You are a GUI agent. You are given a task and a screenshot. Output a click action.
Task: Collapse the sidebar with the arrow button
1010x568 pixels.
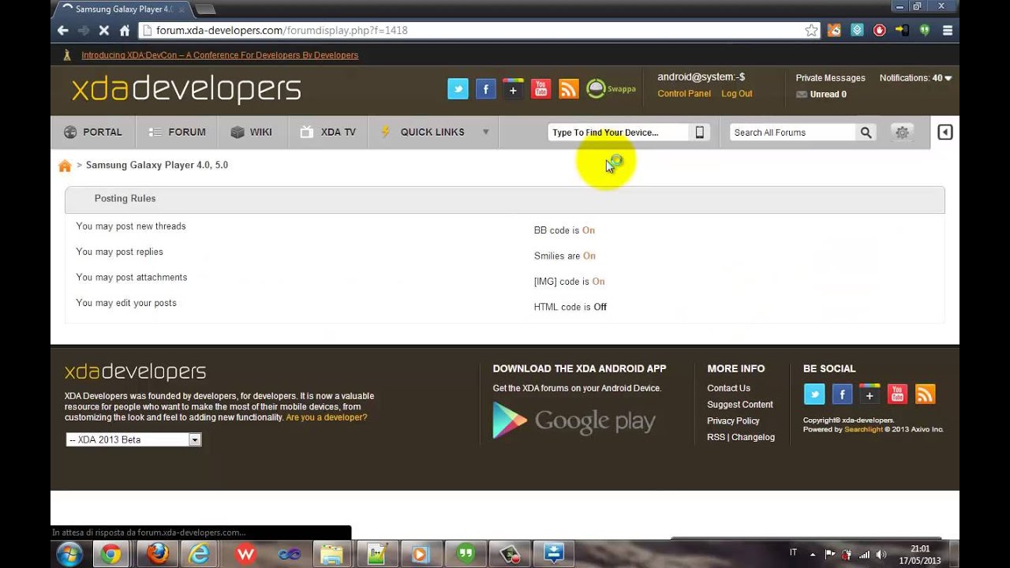click(945, 133)
